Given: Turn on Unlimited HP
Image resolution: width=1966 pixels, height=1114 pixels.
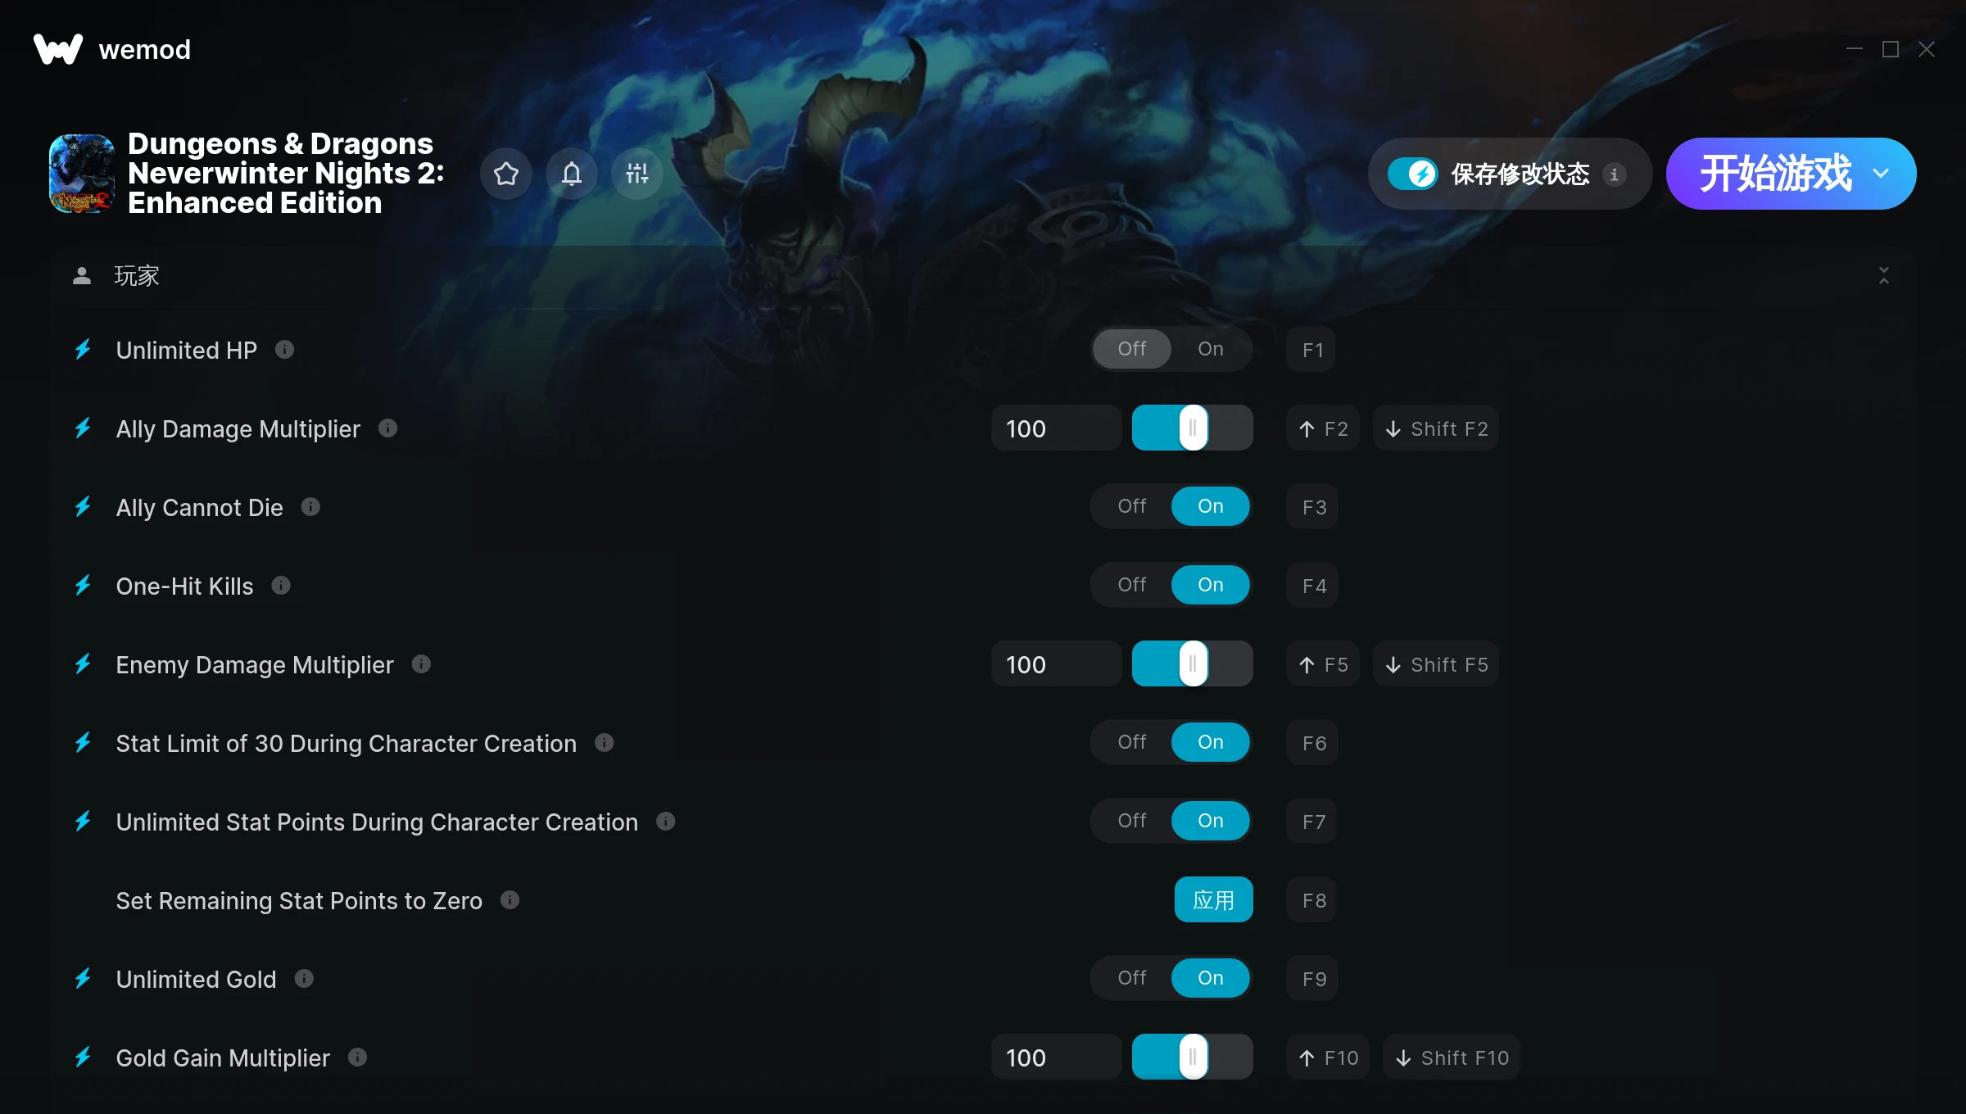Looking at the screenshot, I should 1211,349.
